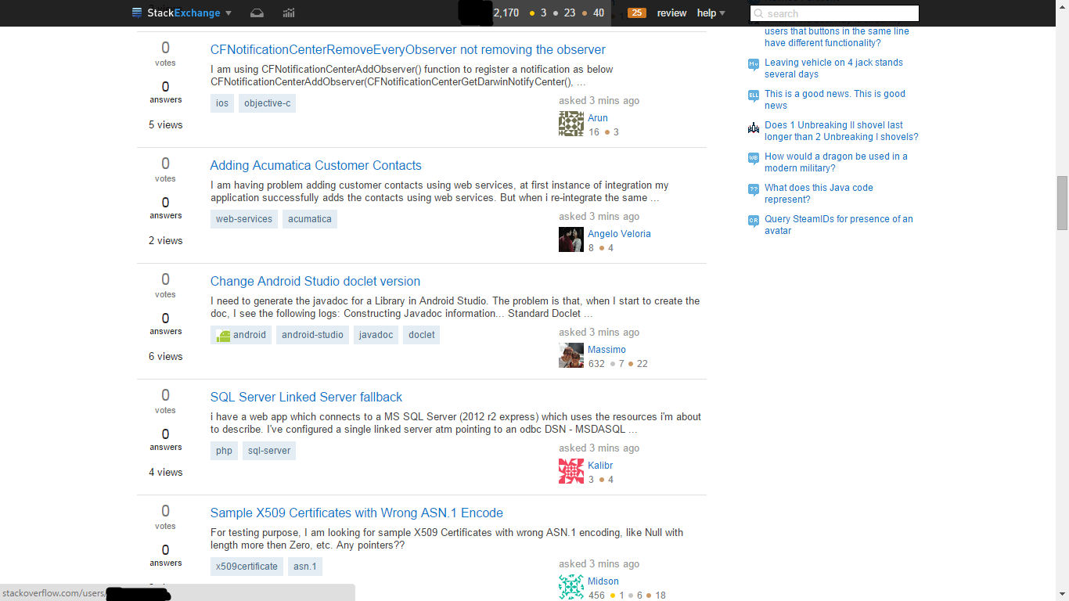
Task: Click site icon beside 'This is a good news'
Action: click(754, 95)
